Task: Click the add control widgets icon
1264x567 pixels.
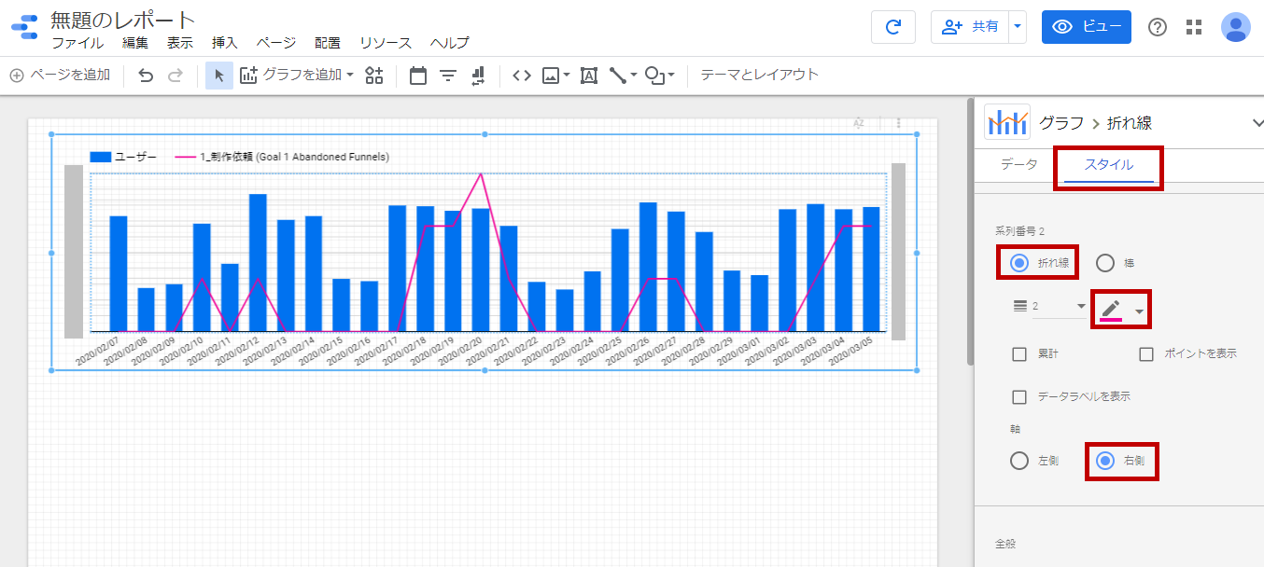Action: tap(374, 76)
